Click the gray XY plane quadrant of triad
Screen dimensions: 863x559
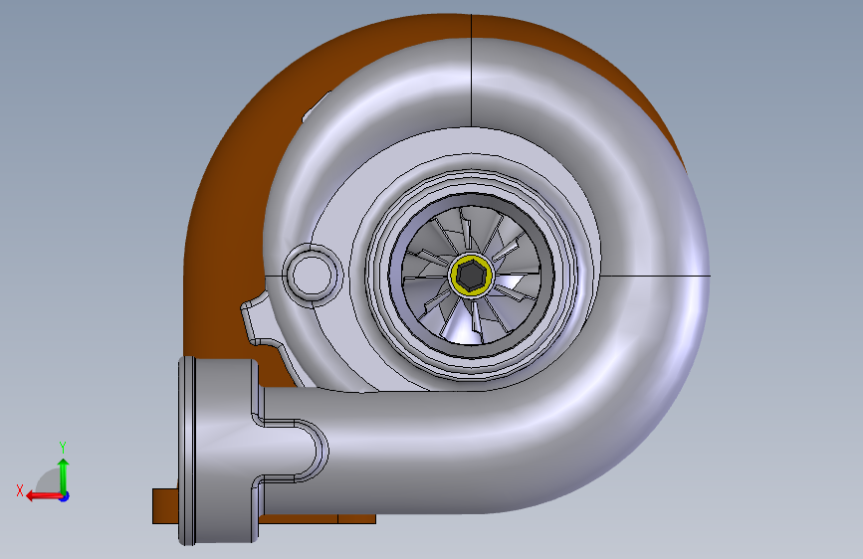coord(50,481)
